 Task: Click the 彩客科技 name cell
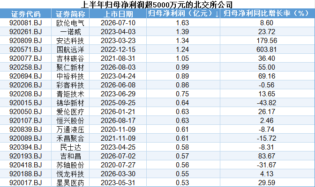coord(70,85)
